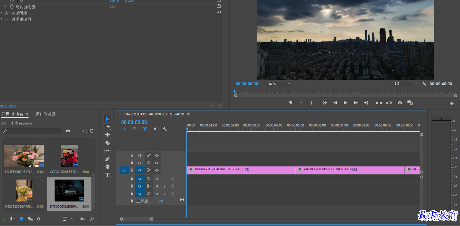Select the Ripple Edit tool
460x226 pixels.
pos(108,135)
